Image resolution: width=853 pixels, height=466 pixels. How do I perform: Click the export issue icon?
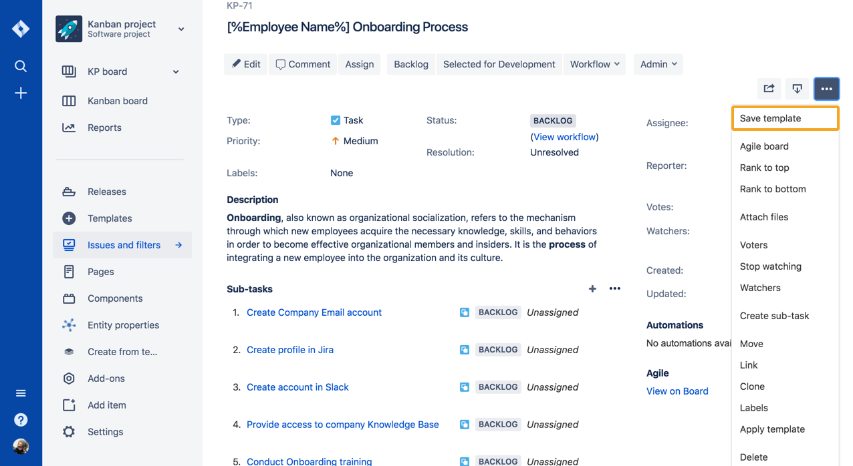pos(798,88)
